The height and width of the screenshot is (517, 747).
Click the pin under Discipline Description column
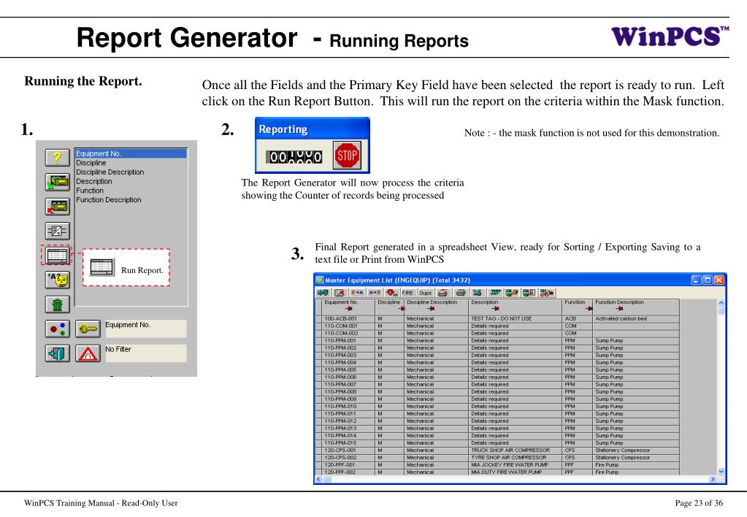[431, 309]
